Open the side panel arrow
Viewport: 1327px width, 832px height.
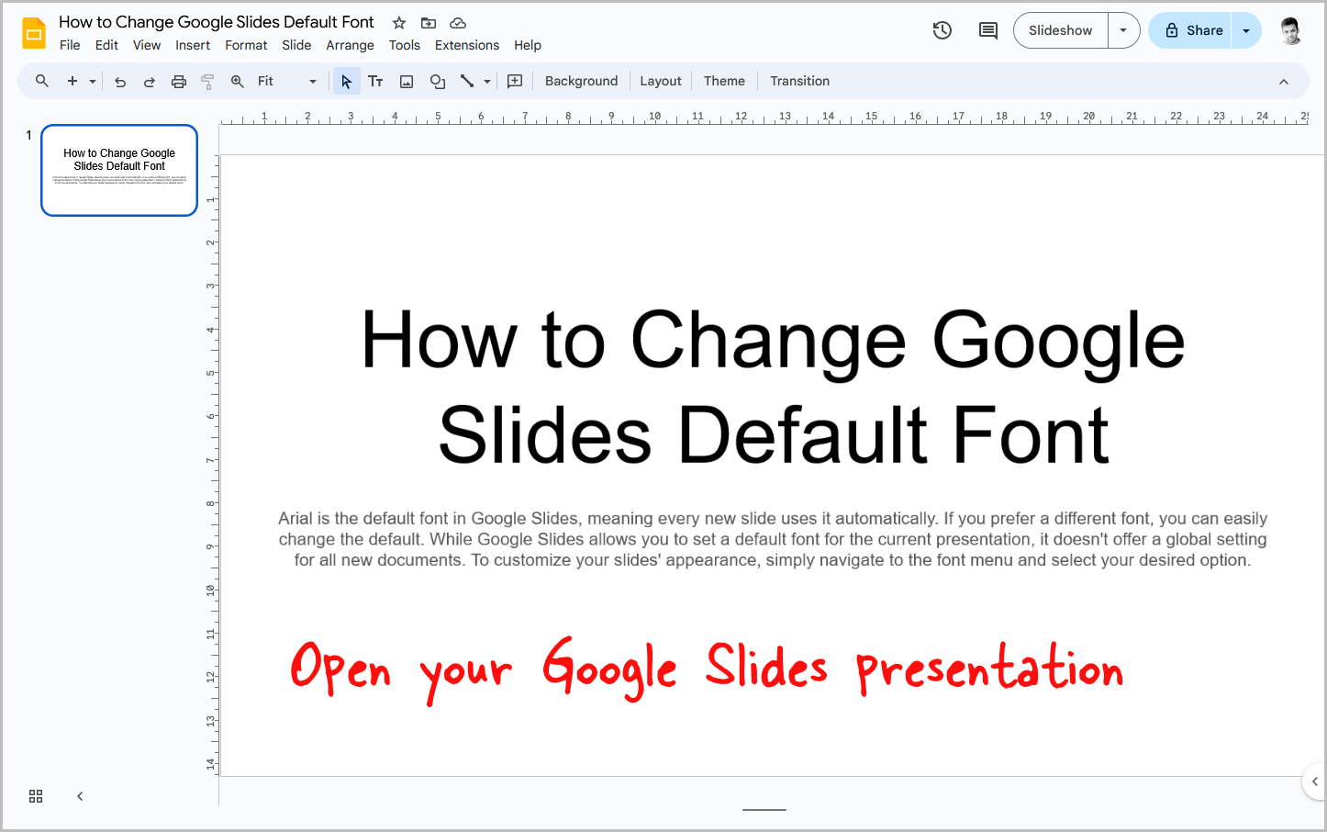(1315, 781)
